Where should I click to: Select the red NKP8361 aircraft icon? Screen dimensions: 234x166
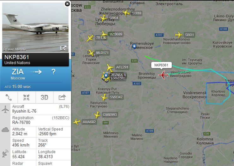point(163,75)
